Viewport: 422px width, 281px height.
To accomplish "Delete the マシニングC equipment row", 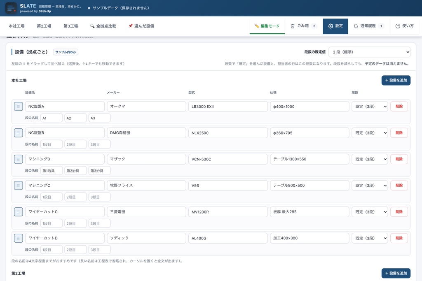I will pyautogui.click(x=399, y=186).
